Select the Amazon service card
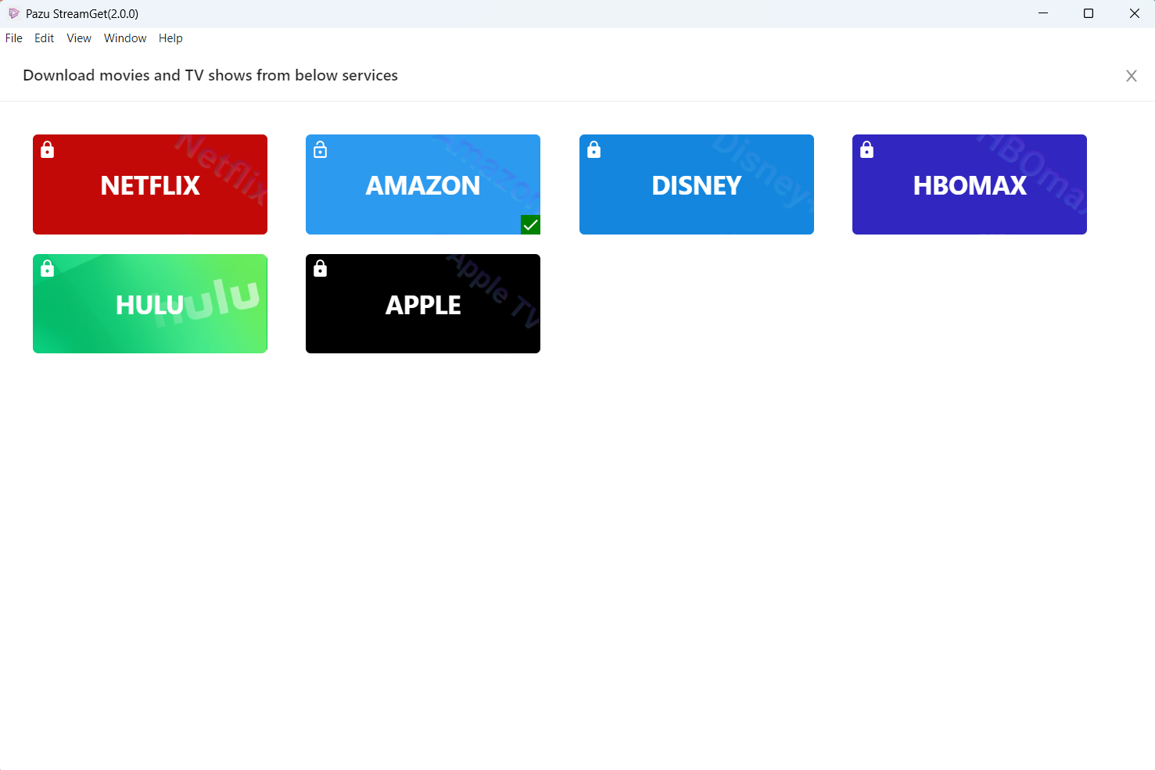This screenshot has width=1155, height=770. point(423,184)
